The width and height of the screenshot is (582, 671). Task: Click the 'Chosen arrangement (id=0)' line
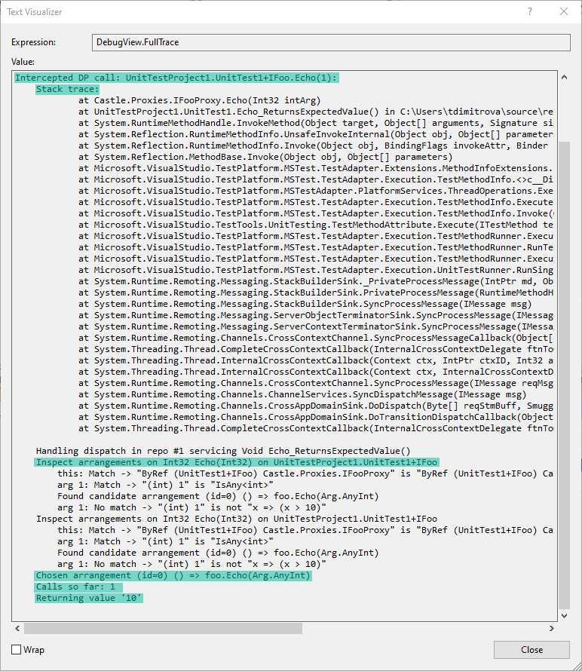[x=173, y=575]
